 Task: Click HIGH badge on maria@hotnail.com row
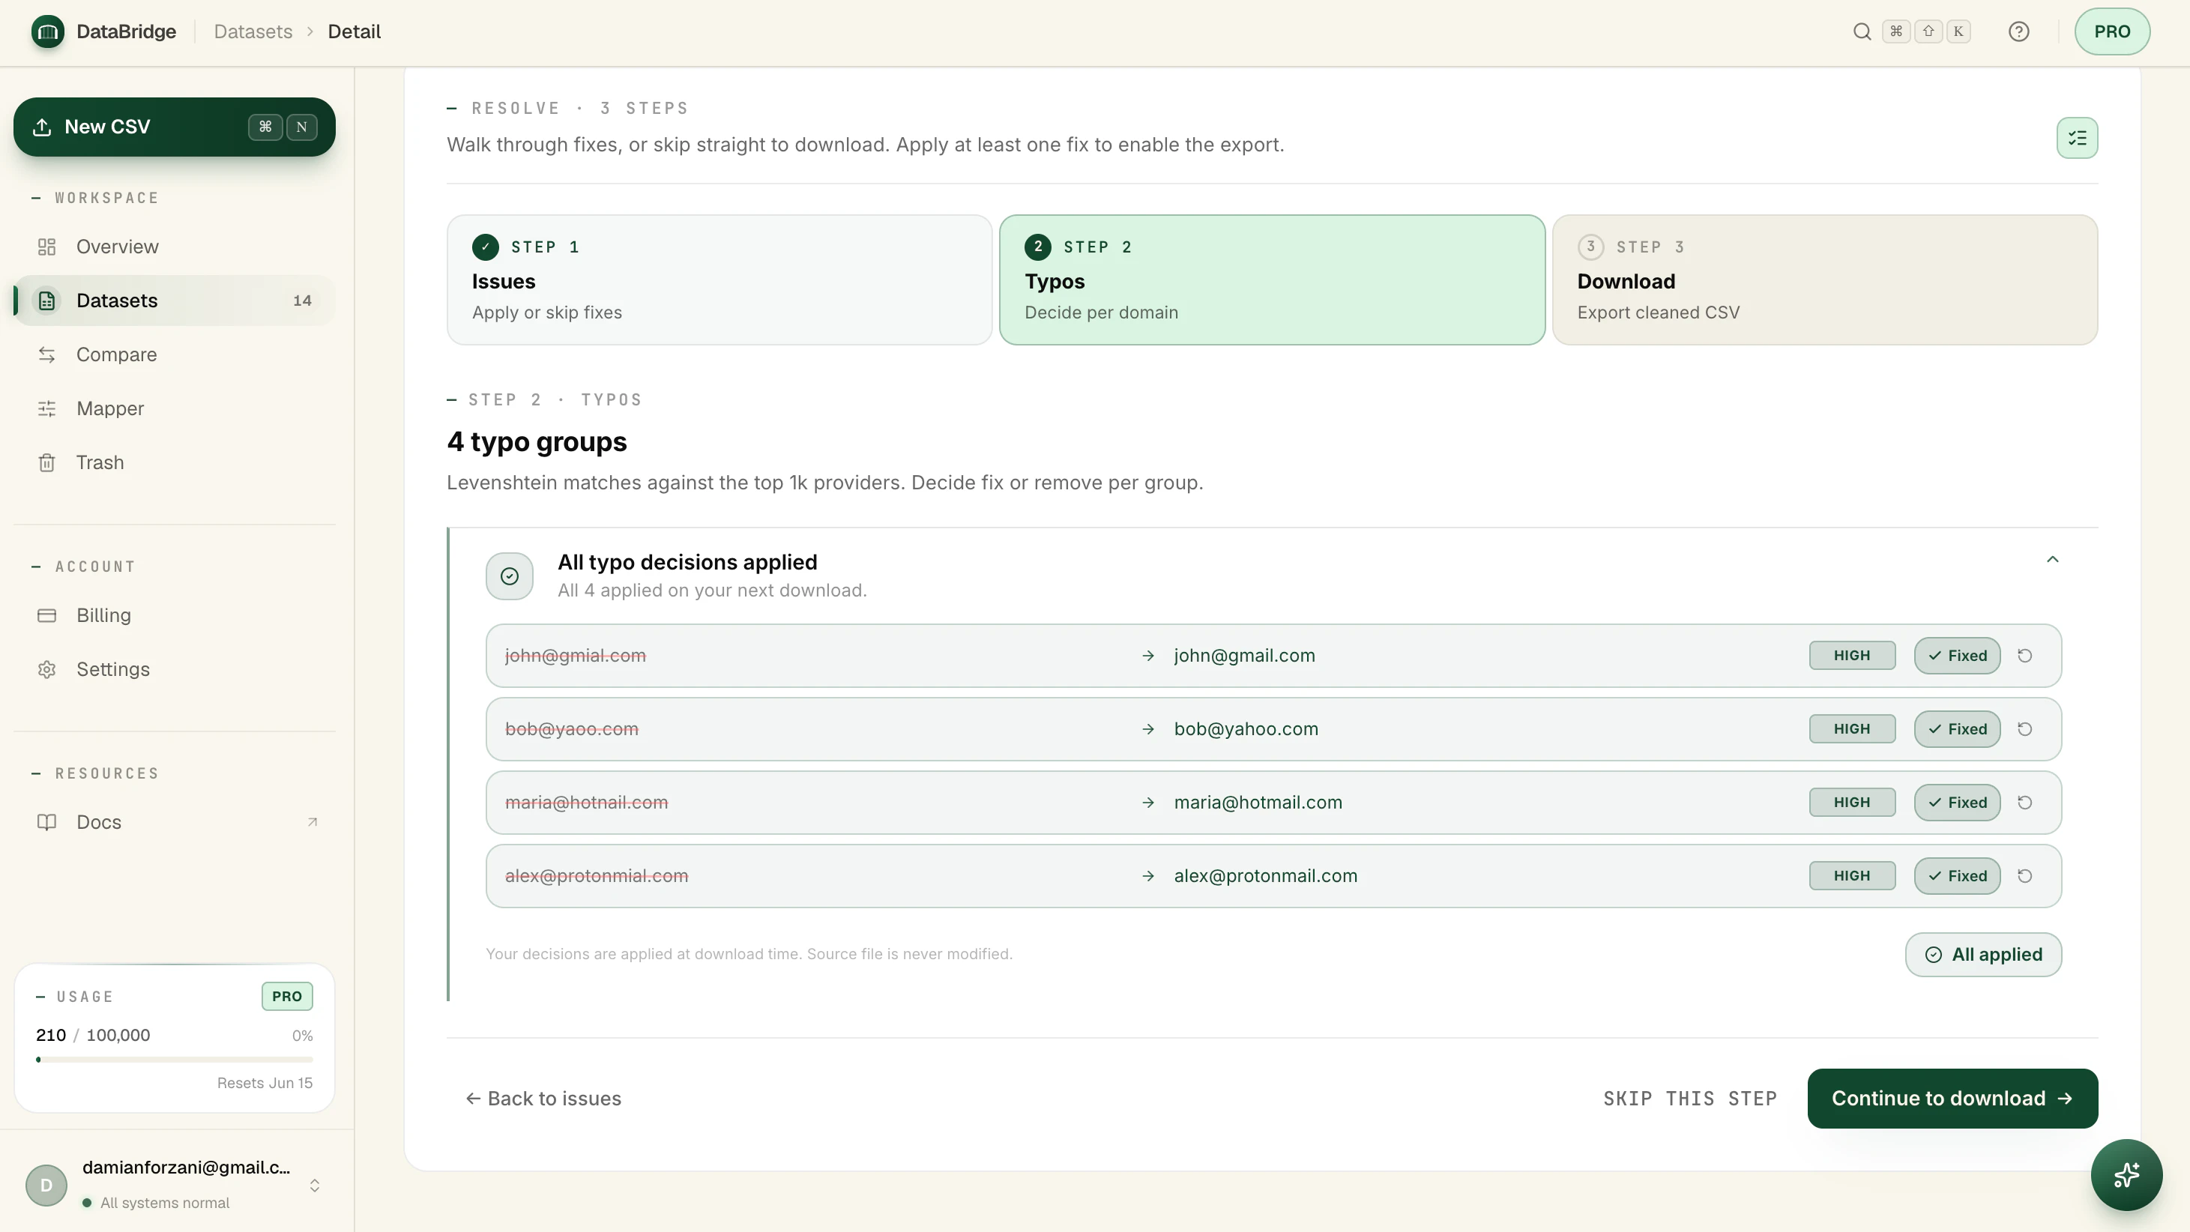pos(1852,803)
